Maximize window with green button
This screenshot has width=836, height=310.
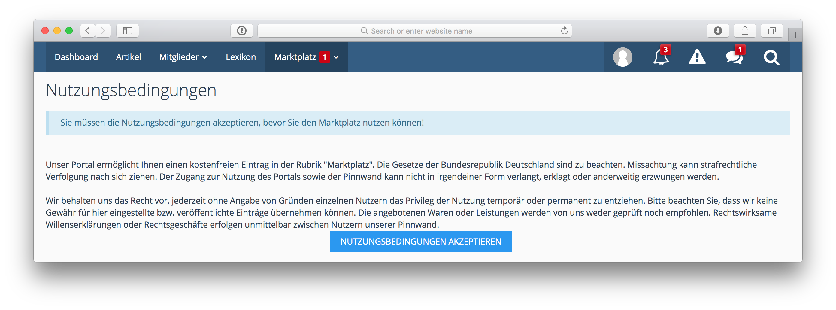pyautogui.click(x=69, y=31)
